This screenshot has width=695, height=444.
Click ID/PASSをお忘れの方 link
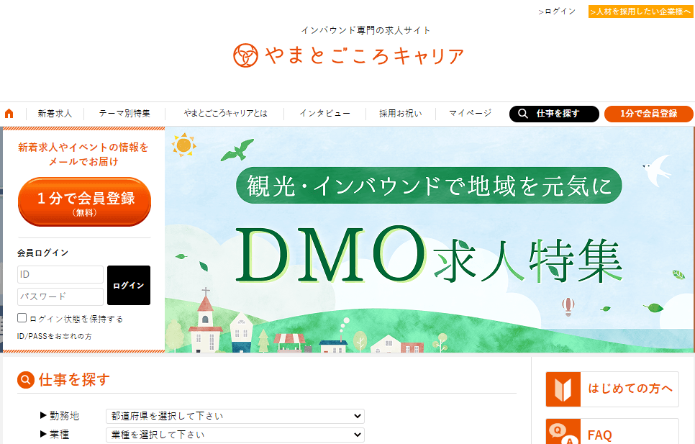pyautogui.click(x=55, y=336)
